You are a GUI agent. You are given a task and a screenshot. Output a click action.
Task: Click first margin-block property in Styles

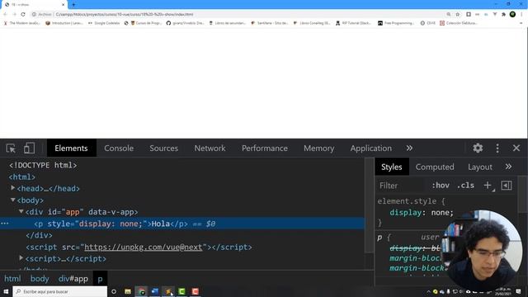click(x=415, y=258)
